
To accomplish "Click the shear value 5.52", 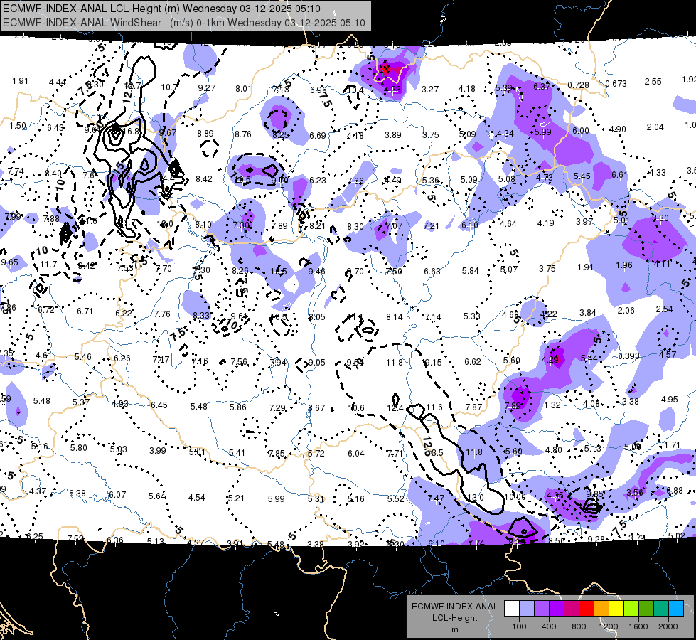I will click(395, 499).
